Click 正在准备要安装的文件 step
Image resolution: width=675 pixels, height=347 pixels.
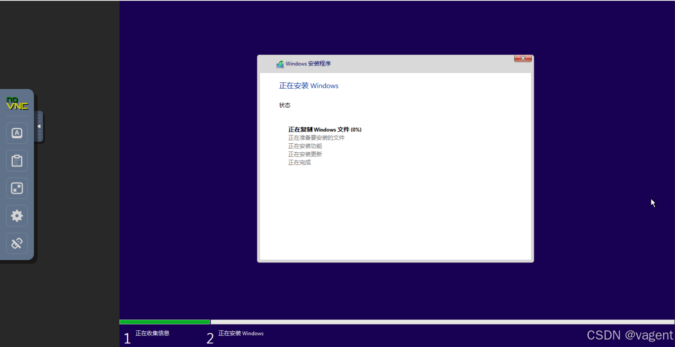316,138
